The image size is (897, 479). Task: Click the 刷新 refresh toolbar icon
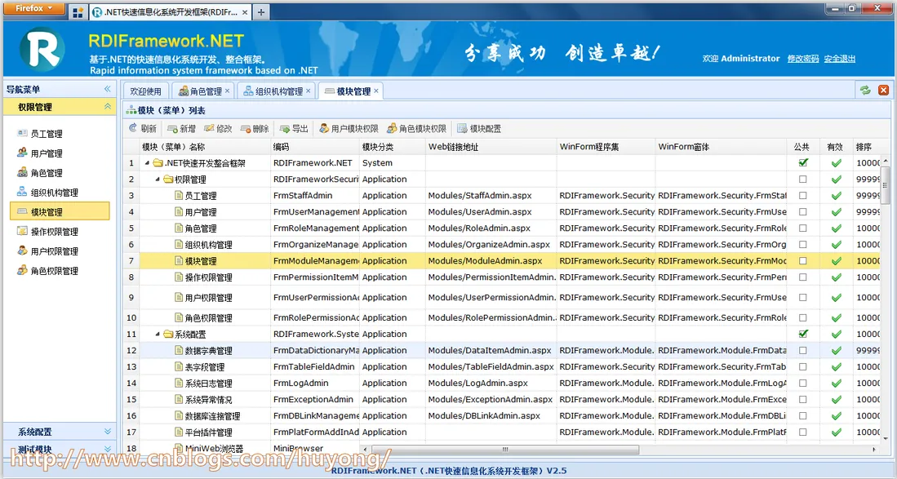pyautogui.click(x=133, y=129)
